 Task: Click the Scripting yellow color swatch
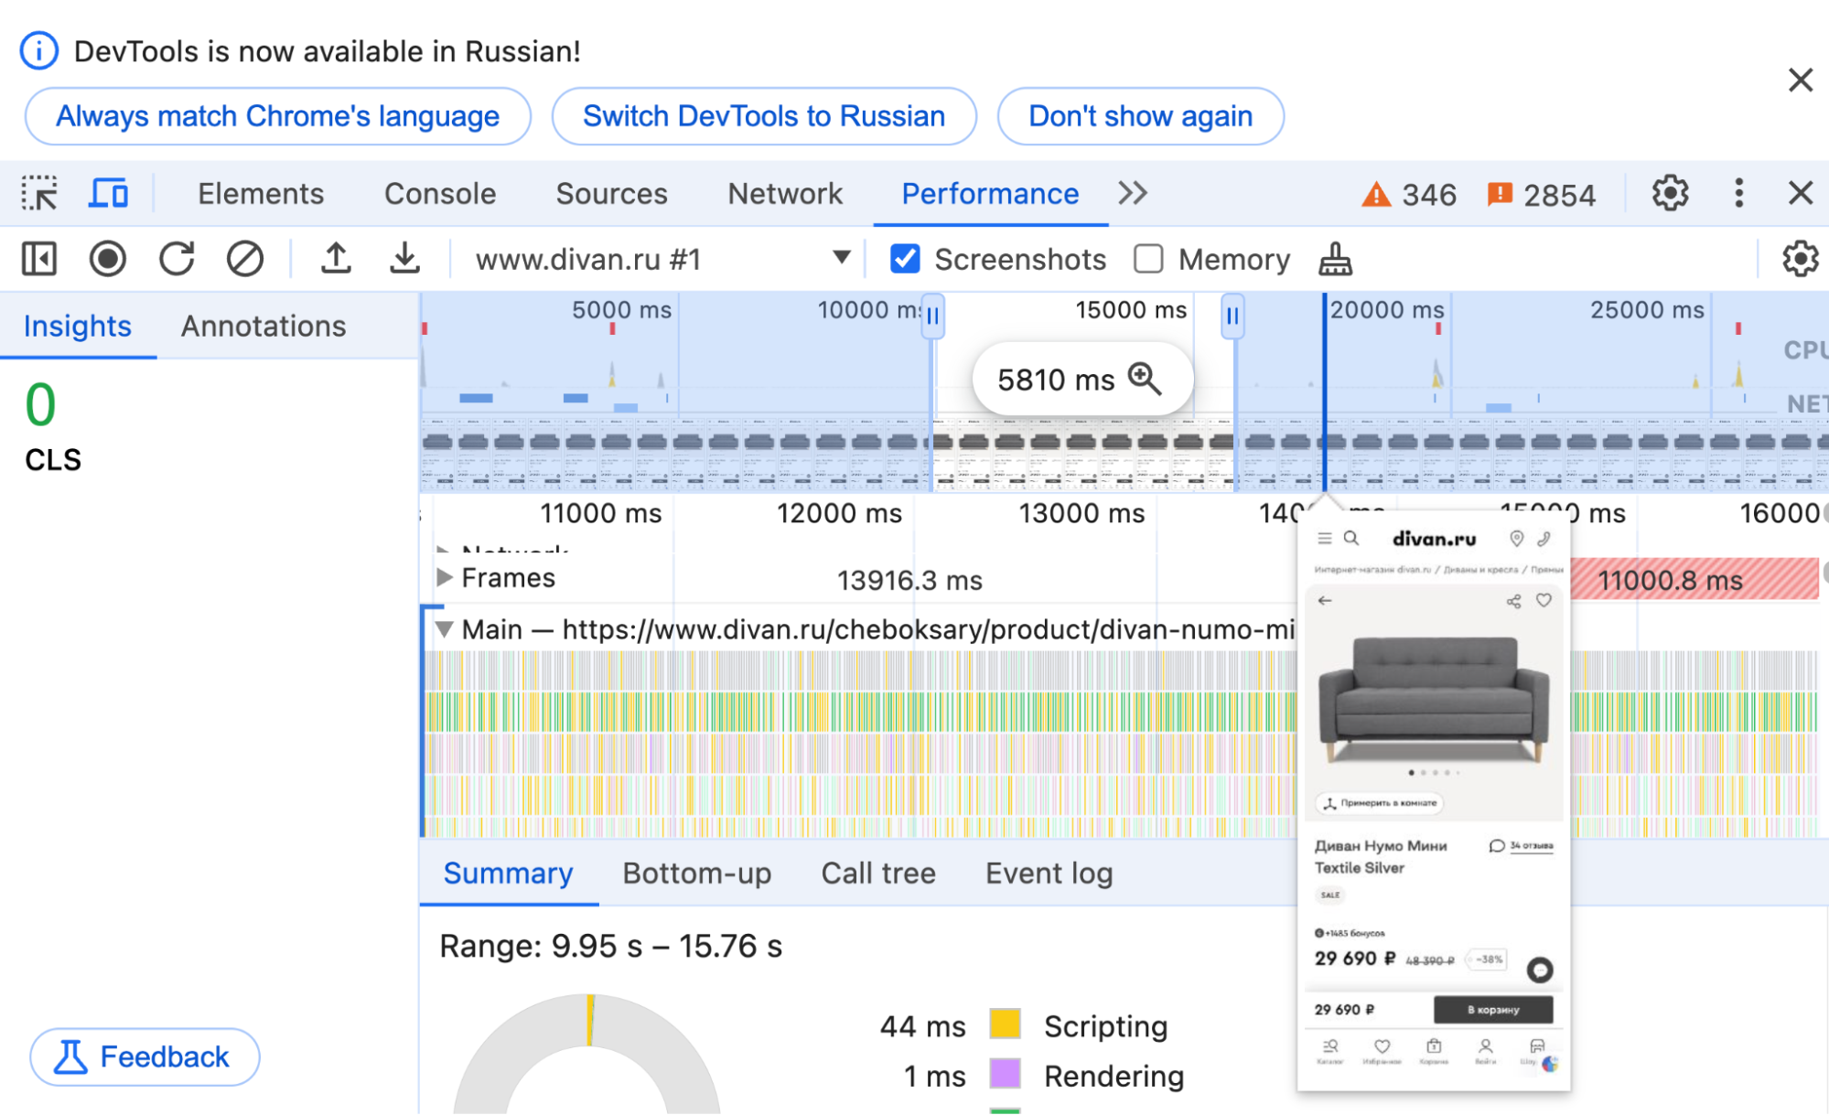point(1005,1024)
